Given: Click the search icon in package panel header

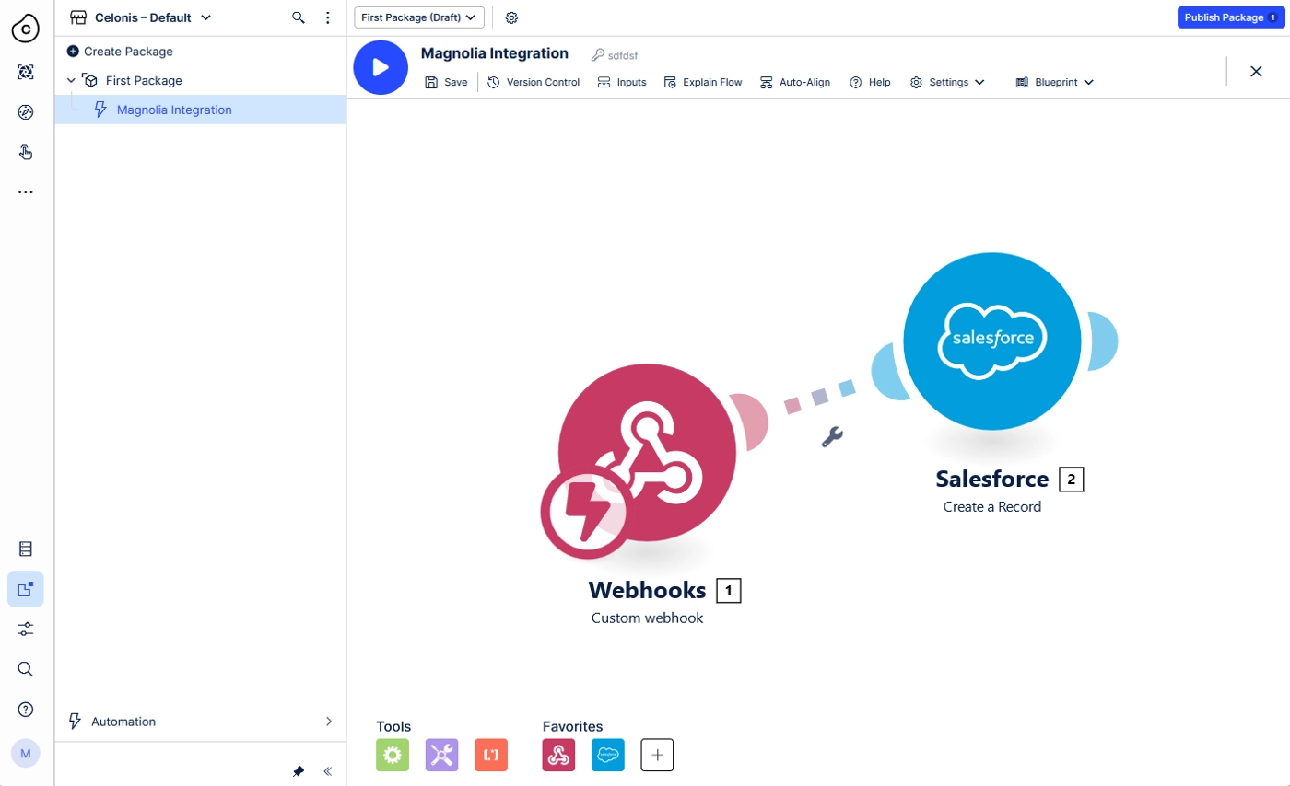Looking at the screenshot, I should point(299,17).
